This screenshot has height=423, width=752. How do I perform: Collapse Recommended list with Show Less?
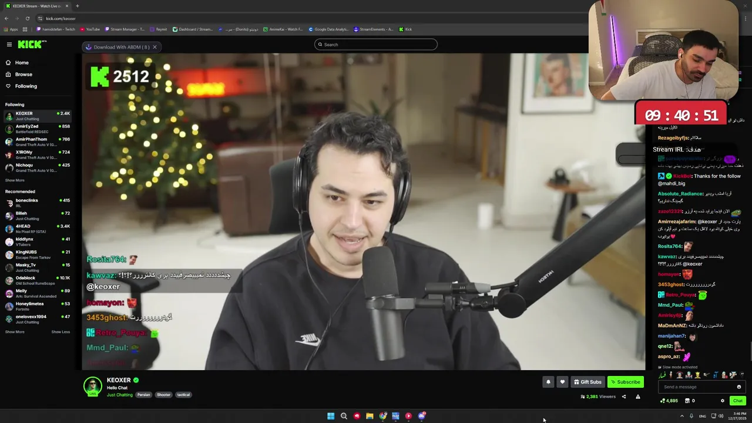61,332
